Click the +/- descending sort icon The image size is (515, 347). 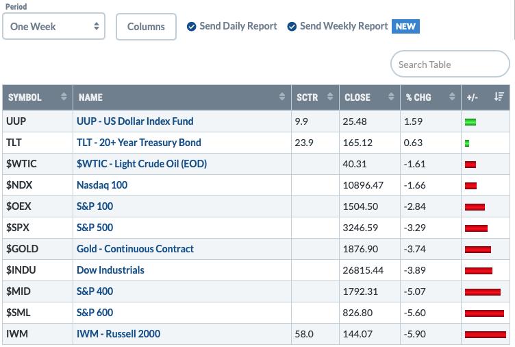pyautogui.click(x=499, y=97)
